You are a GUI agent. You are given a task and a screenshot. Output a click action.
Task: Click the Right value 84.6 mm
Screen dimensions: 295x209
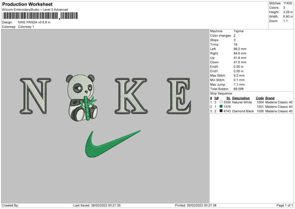(240, 53)
